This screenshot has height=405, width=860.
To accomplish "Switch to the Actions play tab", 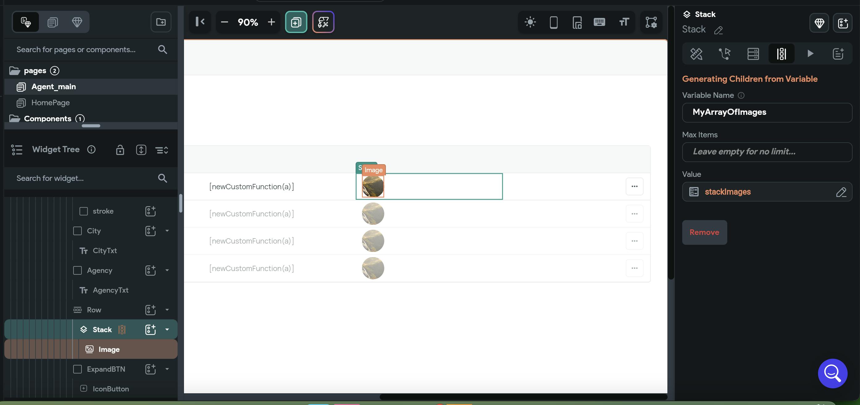I will pos(810,53).
